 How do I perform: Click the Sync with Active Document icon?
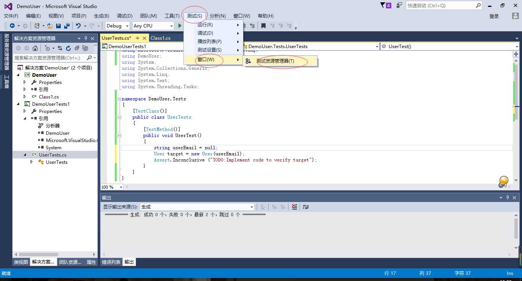click(60, 48)
